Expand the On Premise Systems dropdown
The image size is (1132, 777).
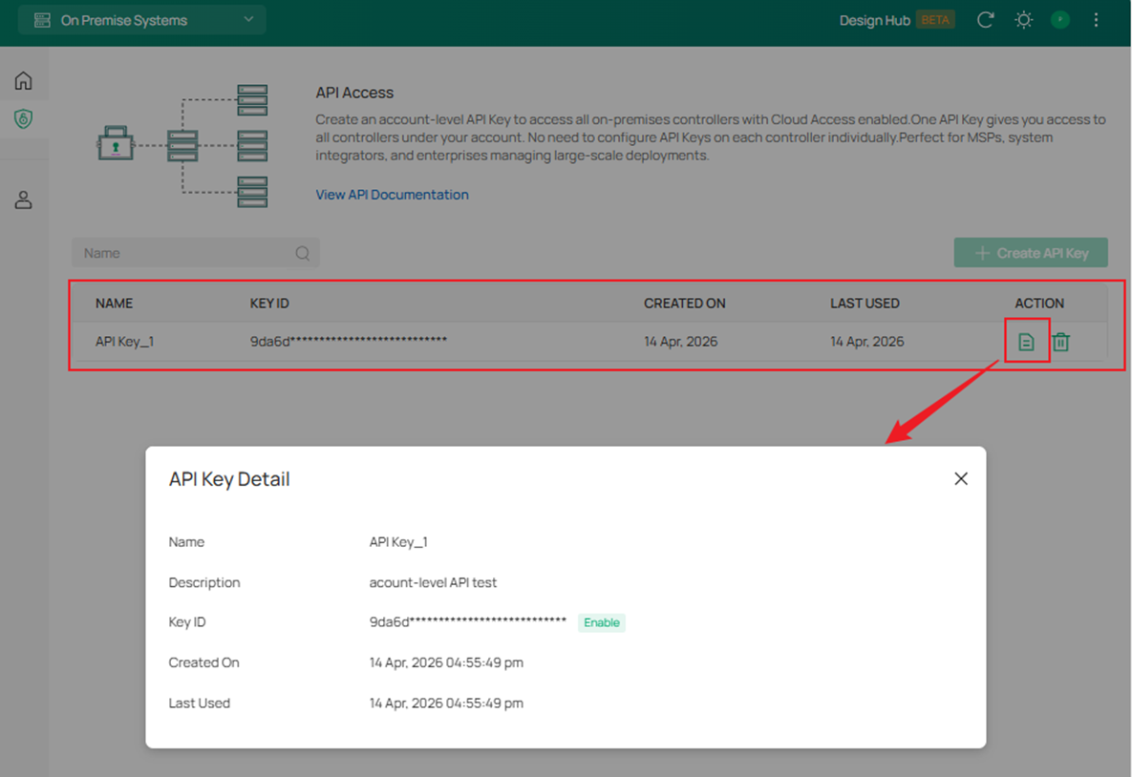coord(142,20)
